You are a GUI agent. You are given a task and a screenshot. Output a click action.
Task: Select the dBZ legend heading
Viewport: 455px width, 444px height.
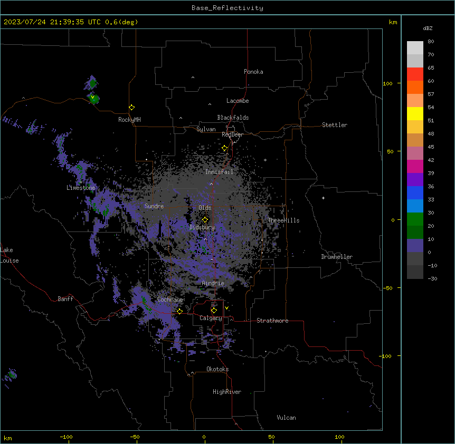point(428,28)
